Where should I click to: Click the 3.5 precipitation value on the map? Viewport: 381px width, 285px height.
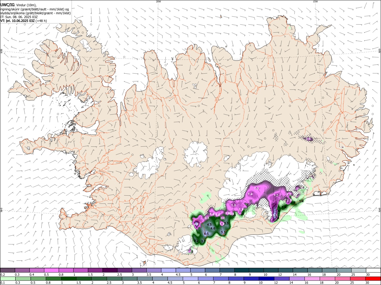point(226,223)
